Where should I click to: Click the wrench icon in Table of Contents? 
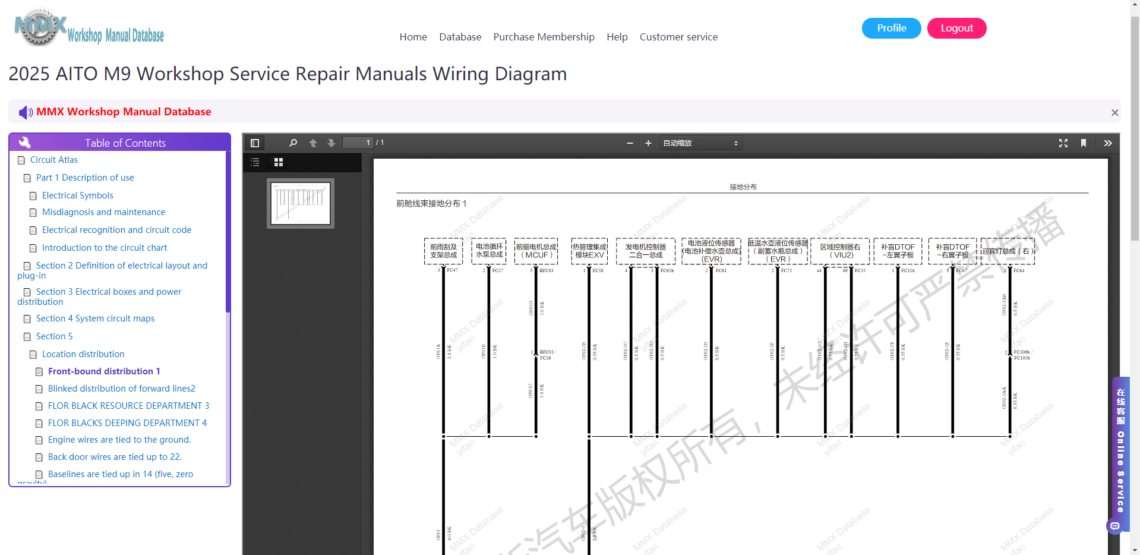click(25, 143)
